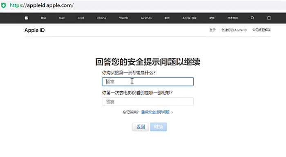Click the heading 回答您的安全提示问题以继续
The image size is (286, 157).
[148, 62]
